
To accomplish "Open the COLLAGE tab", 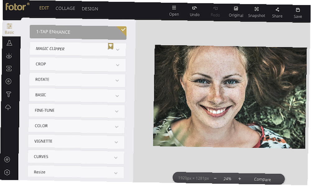I will 65,8.
